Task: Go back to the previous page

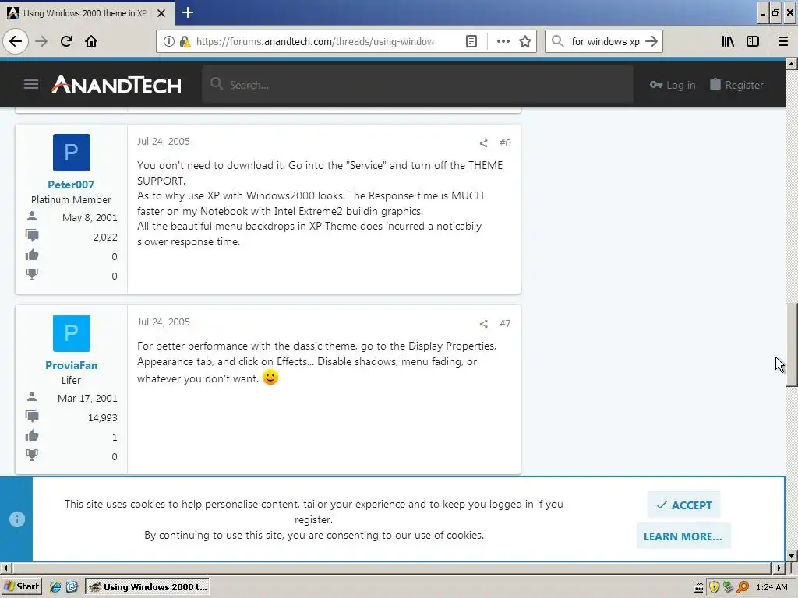Action: coord(16,41)
